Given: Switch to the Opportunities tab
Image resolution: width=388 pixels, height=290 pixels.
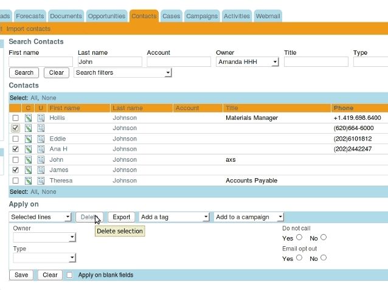Looking at the screenshot, I should tap(106, 16).
